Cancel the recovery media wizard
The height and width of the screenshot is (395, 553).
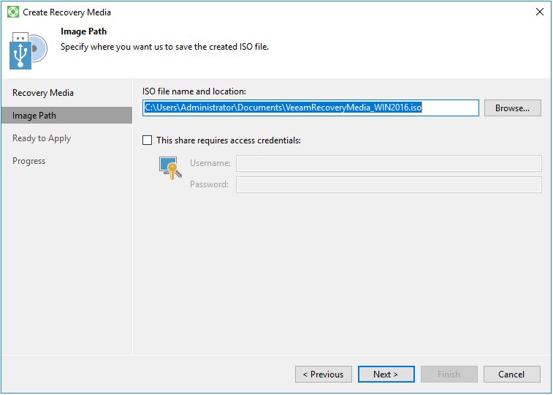pos(511,375)
